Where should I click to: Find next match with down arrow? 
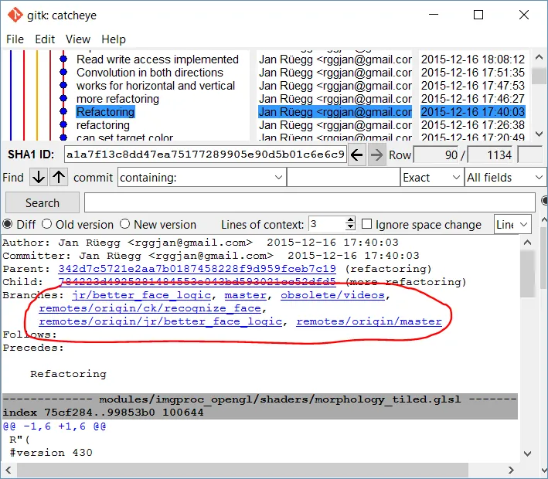pyautogui.click(x=39, y=177)
